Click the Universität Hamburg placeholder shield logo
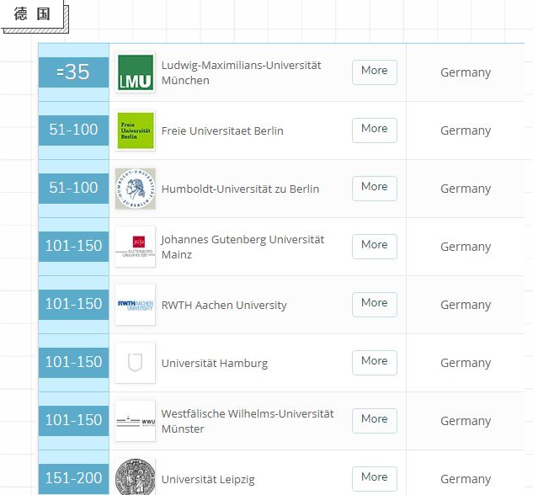 pyautogui.click(x=136, y=363)
